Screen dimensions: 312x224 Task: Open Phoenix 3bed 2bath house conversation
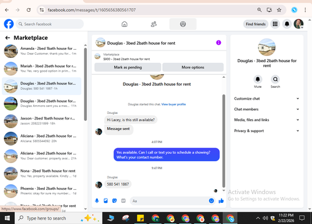pos(42,191)
